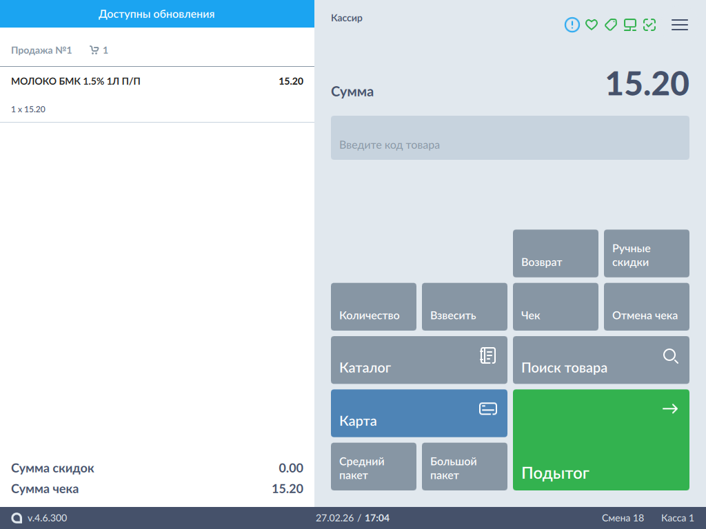This screenshot has height=529, width=706.
Task: Open the Каталог product catalog
Action: pyautogui.click(x=418, y=360)
